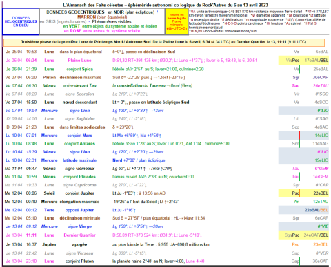Screen dimensions: 331x267
Task: Click the "conjoint Spica" entry
Action: coord(79,69)
